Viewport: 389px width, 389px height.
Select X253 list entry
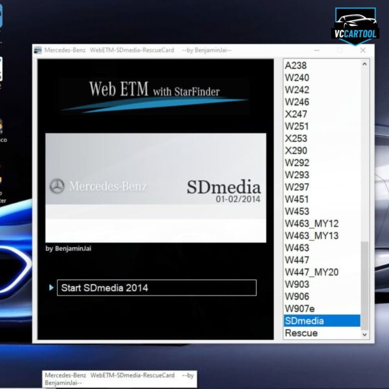point(322,139)
